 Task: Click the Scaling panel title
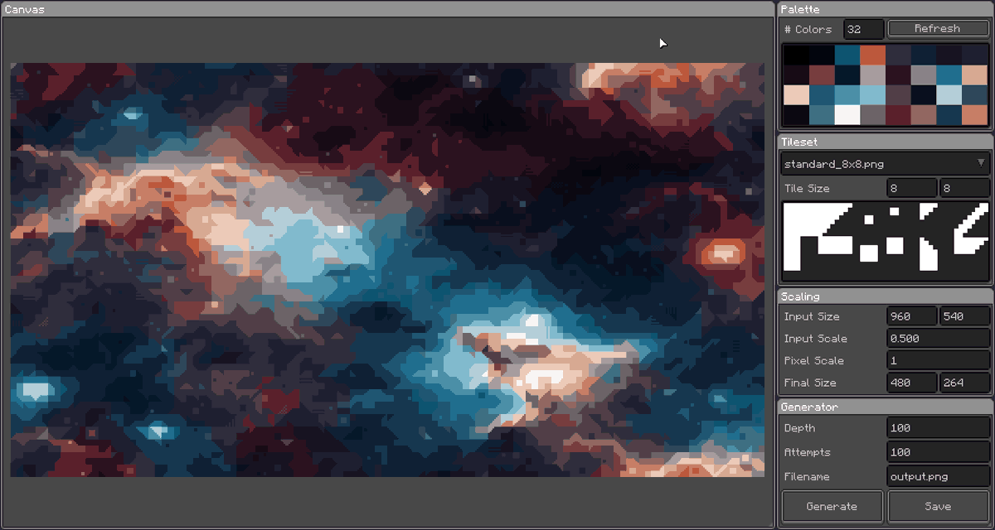tap(800, 296)
